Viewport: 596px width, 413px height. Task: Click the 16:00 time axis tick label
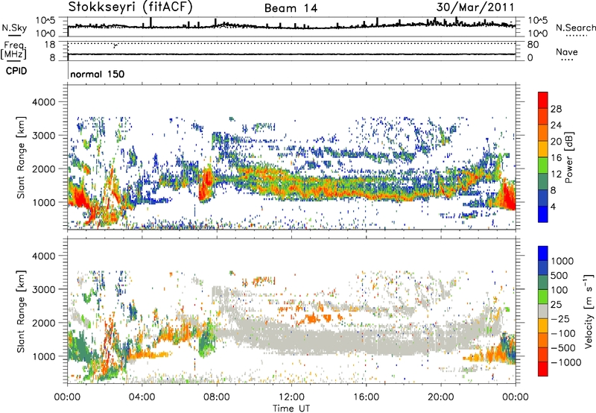pos(366,397)
